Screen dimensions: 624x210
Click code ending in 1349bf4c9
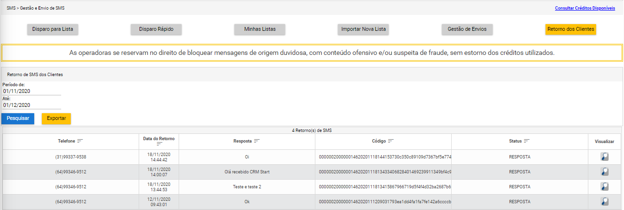click(385, 172)
